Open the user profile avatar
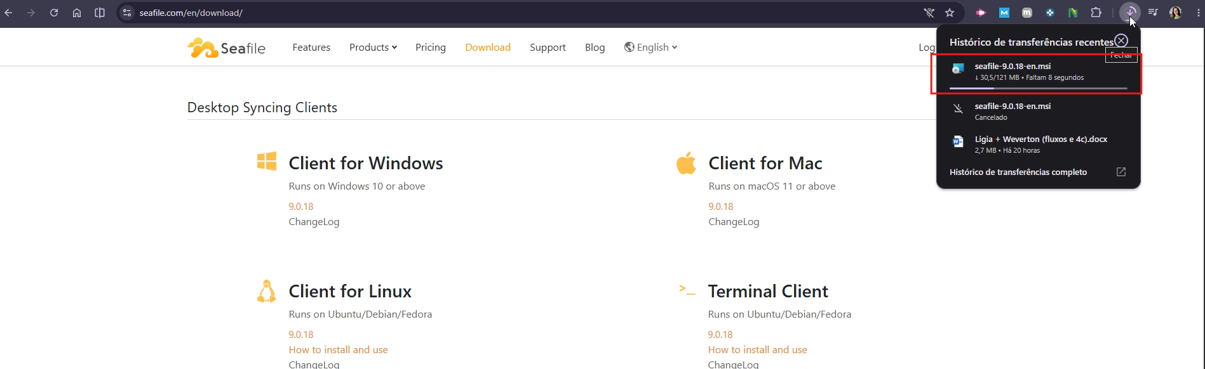This screenshot has height=369, width=1205. coord(1176,13)
